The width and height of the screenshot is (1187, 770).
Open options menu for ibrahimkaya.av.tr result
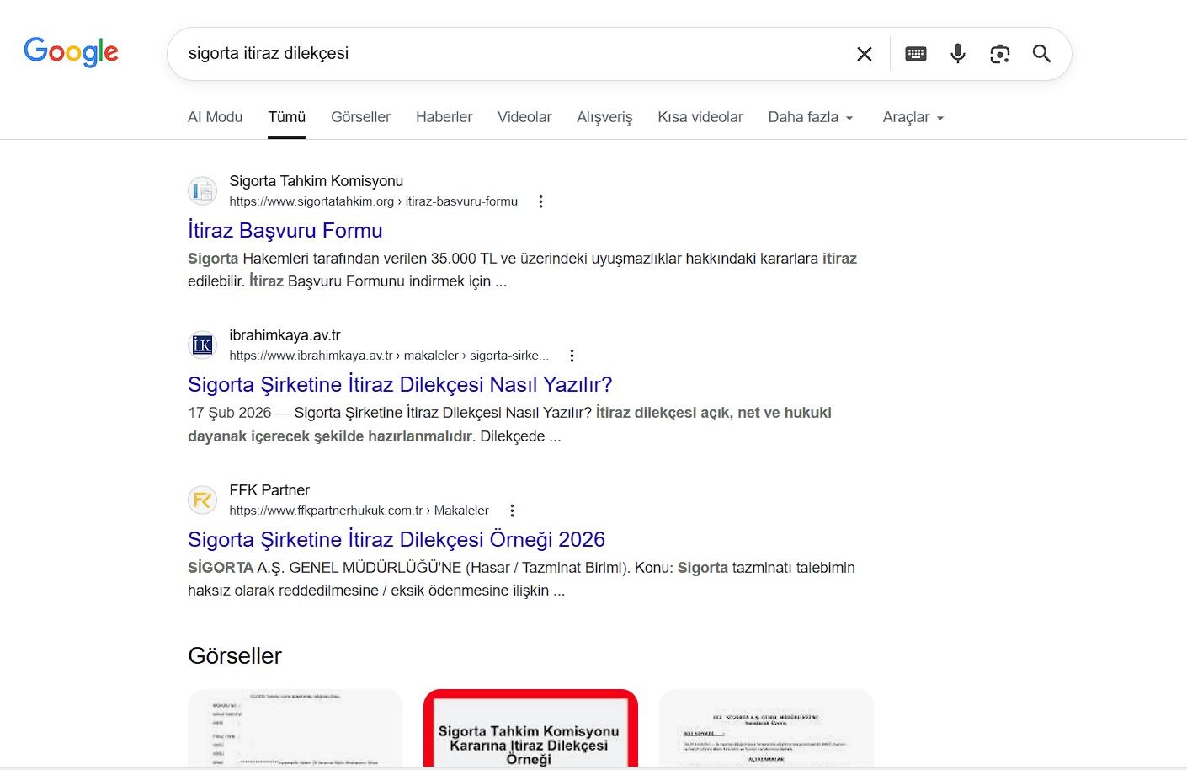(572, 356)
